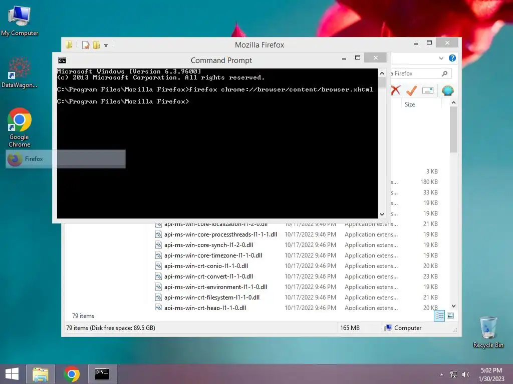Click the icon of api-ms-win-core-synch-l1-2-0.dll

pyautogui.click(x=158, y=245)
